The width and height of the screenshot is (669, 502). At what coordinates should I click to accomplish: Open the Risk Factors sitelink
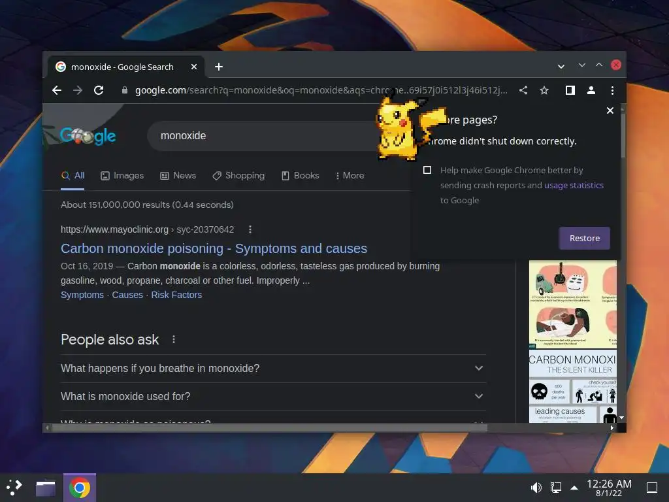176,295
